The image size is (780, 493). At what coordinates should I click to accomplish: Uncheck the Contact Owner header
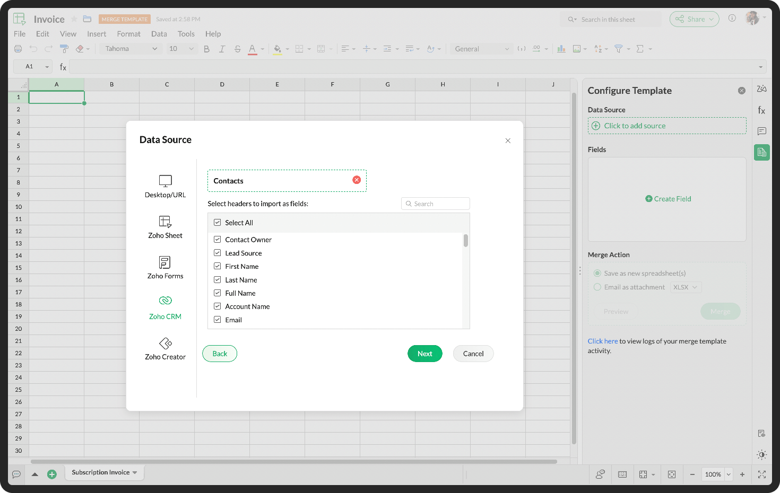coord(217,240)
